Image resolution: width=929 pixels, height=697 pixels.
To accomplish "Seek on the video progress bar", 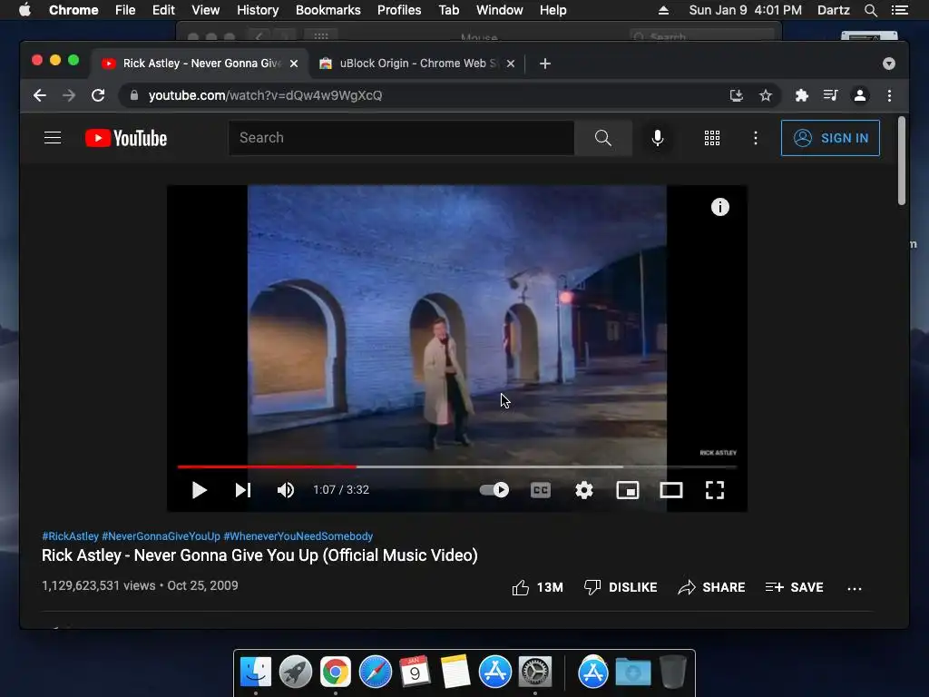I will tap(457, 467).
